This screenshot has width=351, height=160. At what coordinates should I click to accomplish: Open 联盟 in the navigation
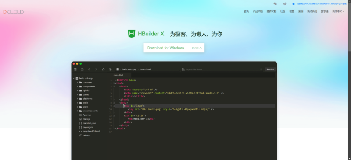[x=292, y=11]
